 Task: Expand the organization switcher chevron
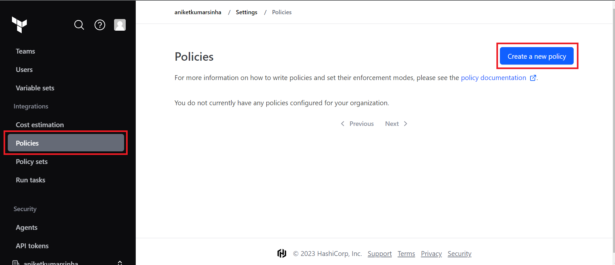[120, 263]
